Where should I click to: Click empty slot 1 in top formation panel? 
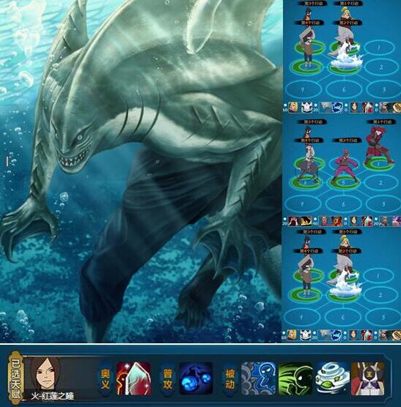pos(379,48)
